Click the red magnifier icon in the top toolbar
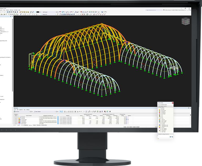The width and height of the screenshot is (202, 166). 81,12
